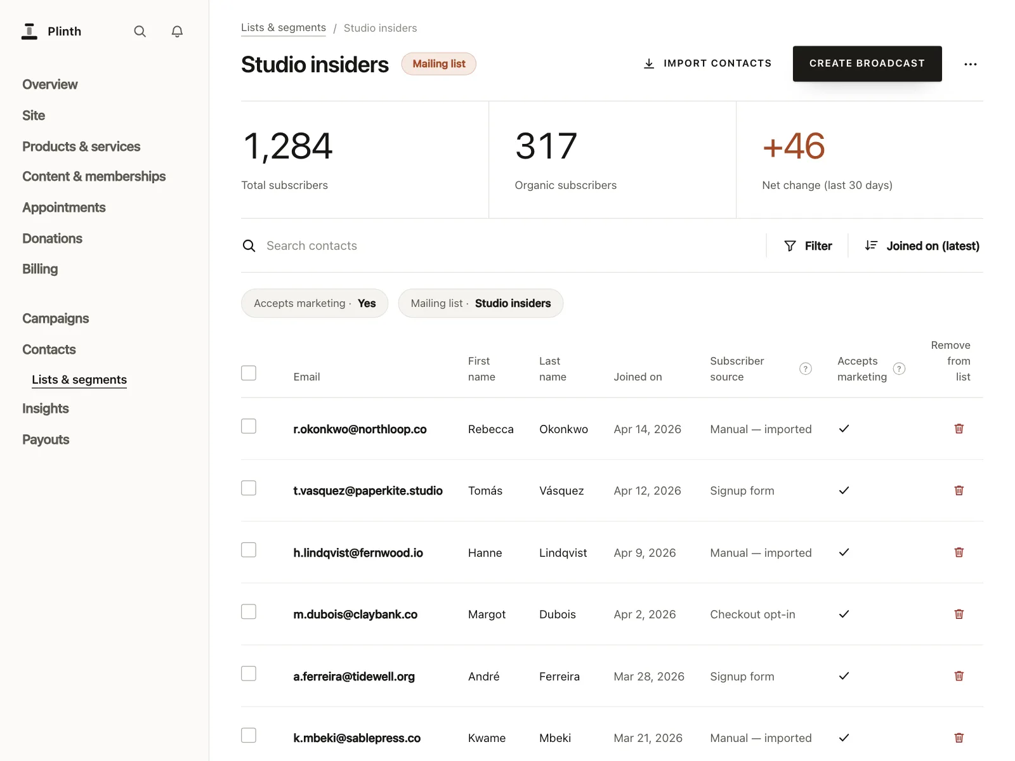Toggle the select-all contacts checkbox
The height and width of the screenshot is (761, 1015).
point(249,373)
